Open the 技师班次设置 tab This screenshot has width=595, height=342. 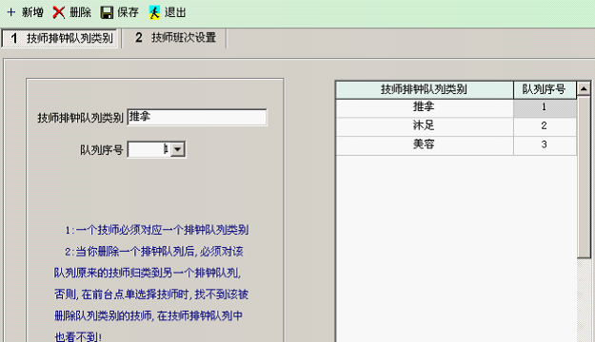175,37
